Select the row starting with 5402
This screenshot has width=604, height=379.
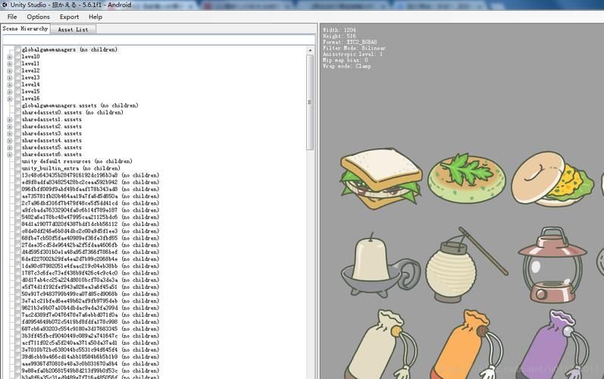(90, 218)
